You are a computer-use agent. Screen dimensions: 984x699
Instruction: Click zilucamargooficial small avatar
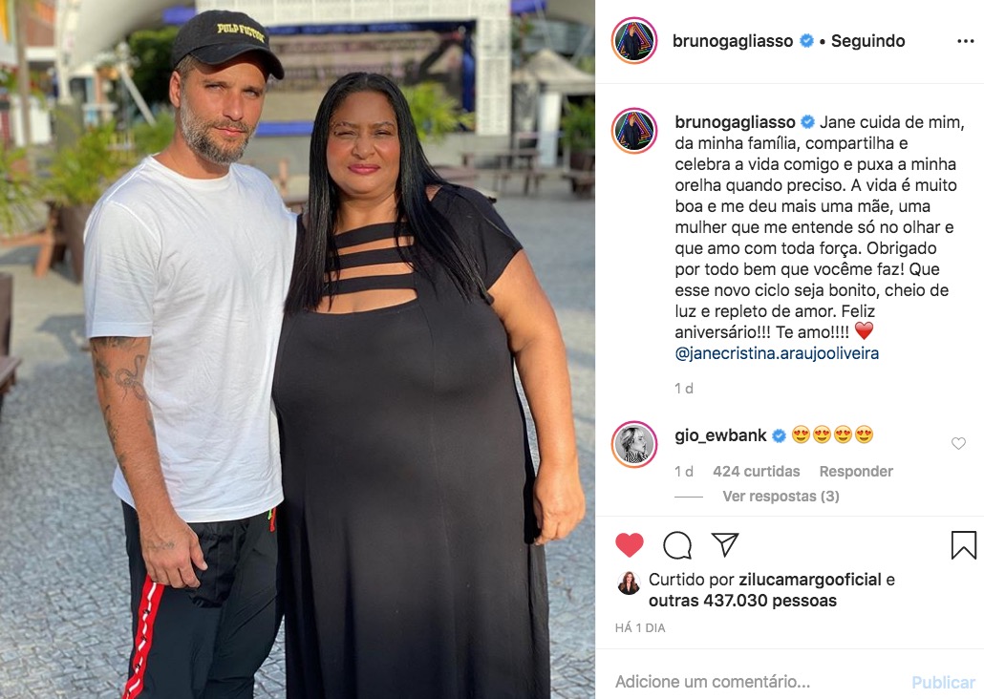pos(629,583)
